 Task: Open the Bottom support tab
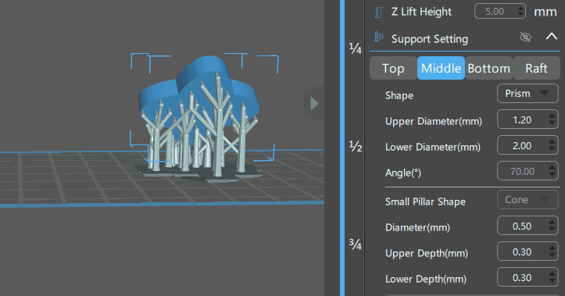tap(489, 68)
